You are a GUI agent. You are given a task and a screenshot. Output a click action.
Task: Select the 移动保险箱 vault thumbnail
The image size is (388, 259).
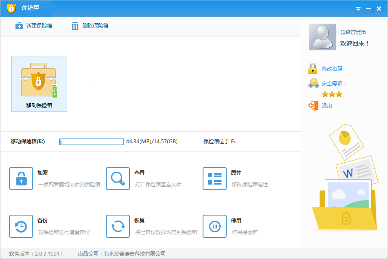39,84
